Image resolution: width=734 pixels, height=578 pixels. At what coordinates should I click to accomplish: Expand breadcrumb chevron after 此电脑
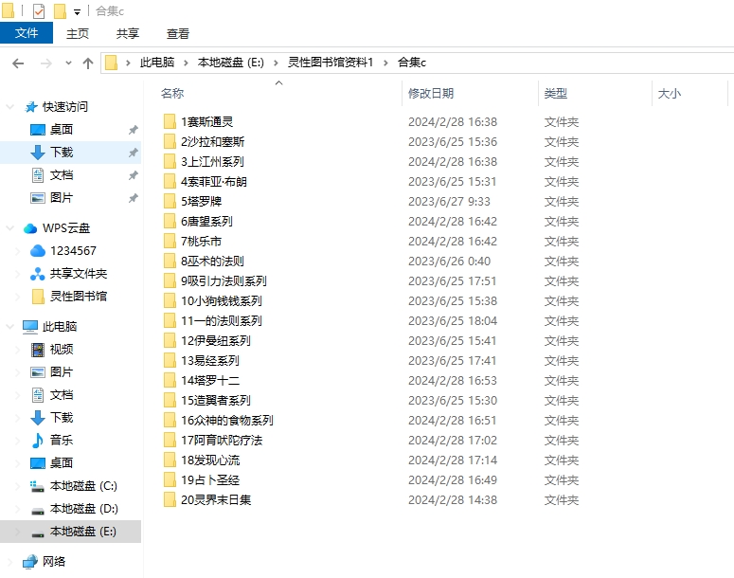coord(186,63)
